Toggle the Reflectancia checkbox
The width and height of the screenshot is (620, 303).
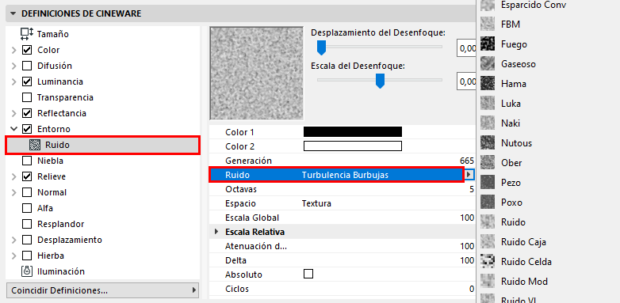[x=27, y=113]
